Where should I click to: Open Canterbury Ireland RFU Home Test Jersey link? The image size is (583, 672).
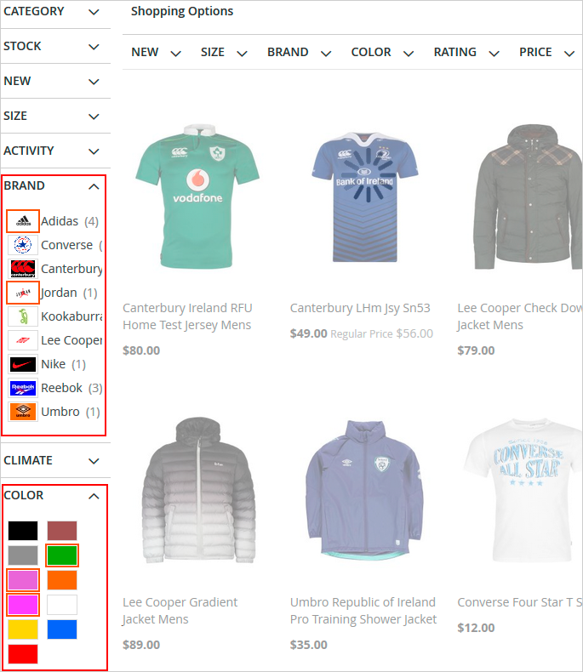tap(187, 316)
